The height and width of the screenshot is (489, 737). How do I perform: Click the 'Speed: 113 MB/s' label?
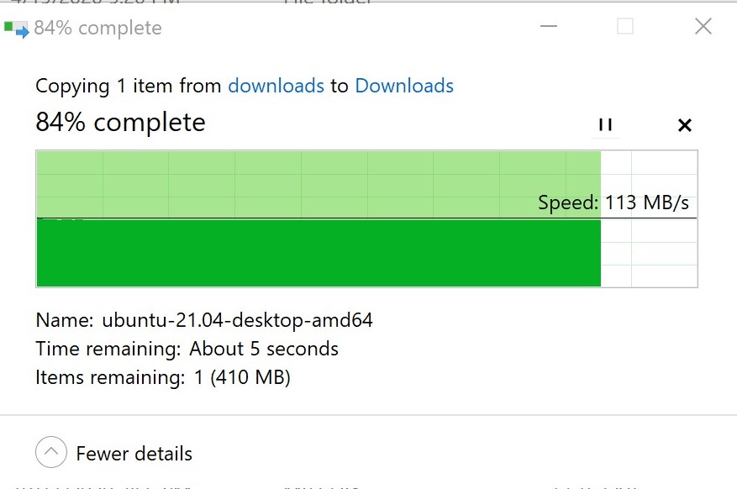(613, 203)
